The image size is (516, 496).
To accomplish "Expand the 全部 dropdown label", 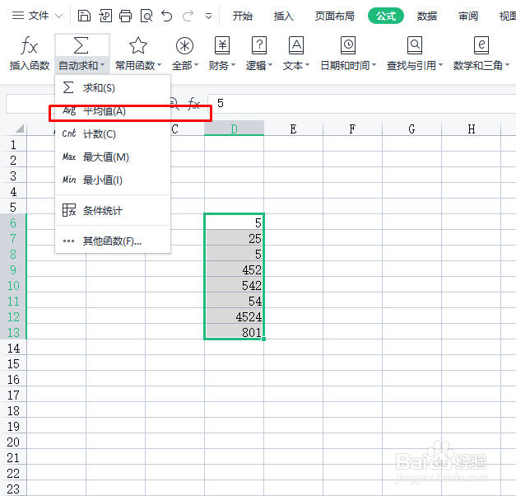I will pos(185,65).
